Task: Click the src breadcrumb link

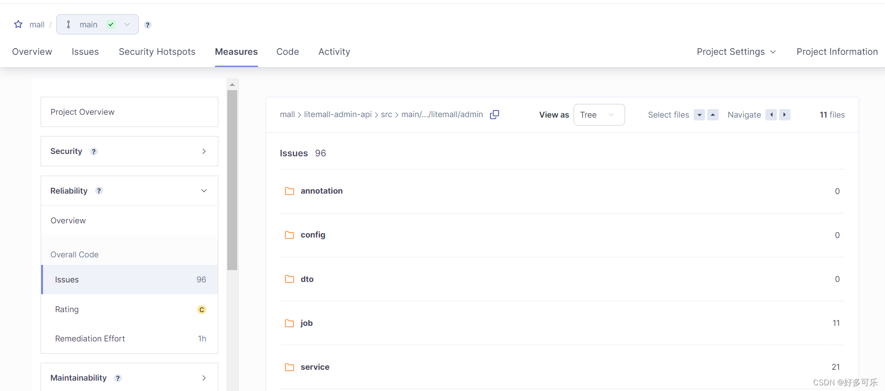Action: [x=387, y=114]
